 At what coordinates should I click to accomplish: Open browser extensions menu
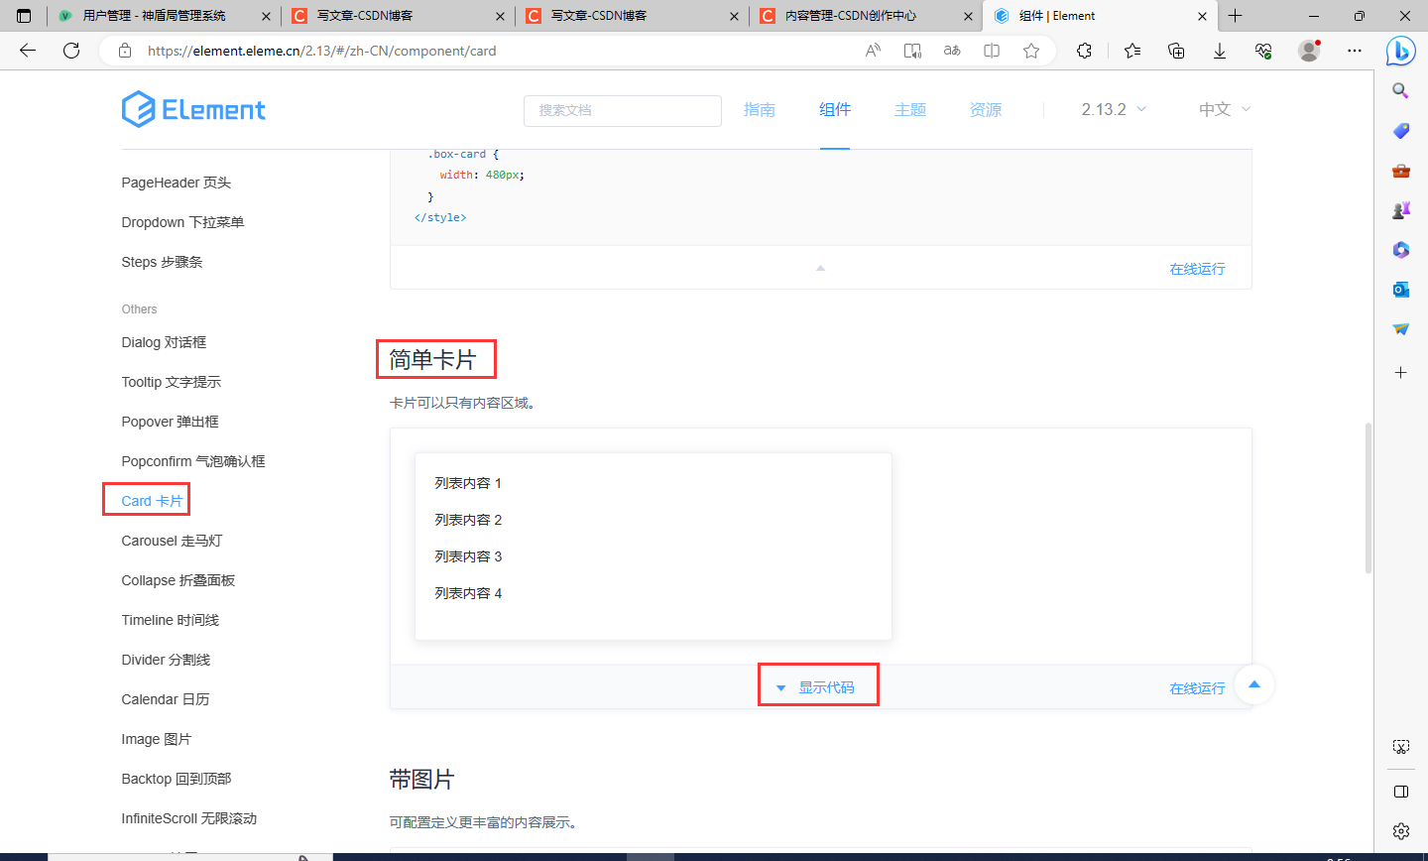[x=1084, y=51]
